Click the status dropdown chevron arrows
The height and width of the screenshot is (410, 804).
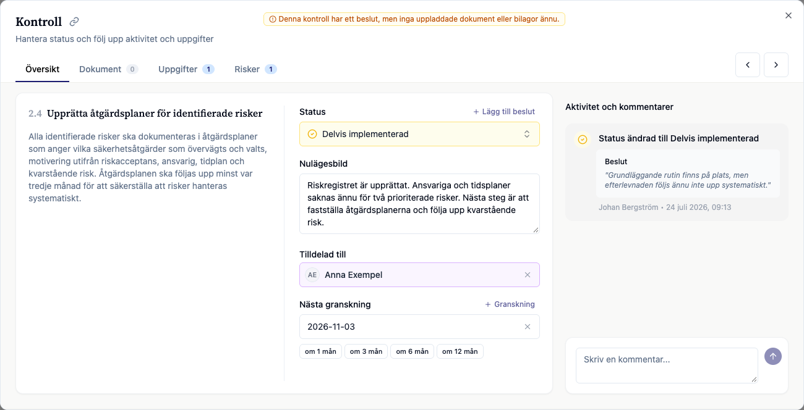tap(527, 134)
